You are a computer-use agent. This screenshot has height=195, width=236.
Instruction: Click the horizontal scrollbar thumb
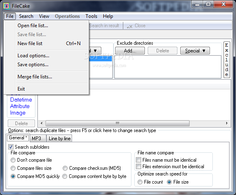[118, 123]
